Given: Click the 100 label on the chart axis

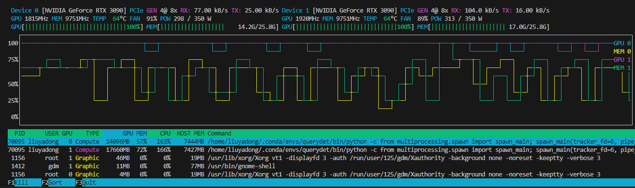Looking at the screenshot, I should pos(13,43).
